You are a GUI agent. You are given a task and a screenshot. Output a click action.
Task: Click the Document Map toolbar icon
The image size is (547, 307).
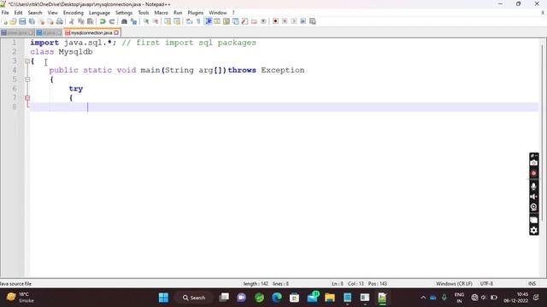[226, 21]
